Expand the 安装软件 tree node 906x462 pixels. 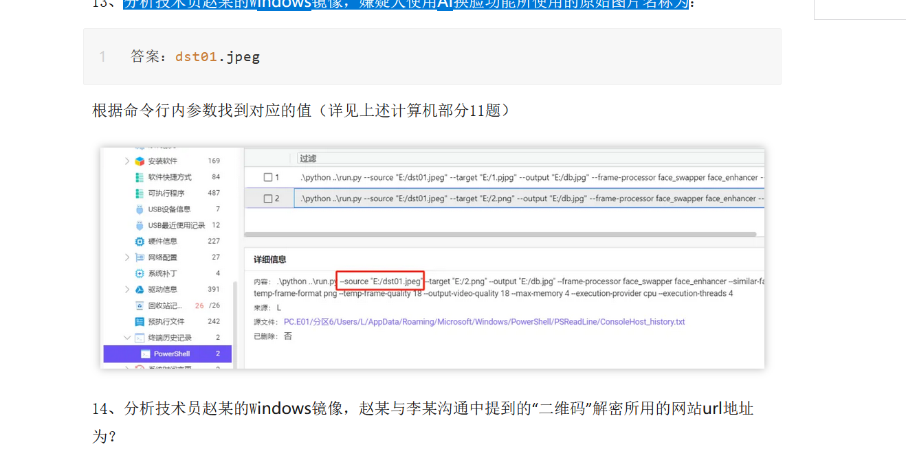coord(127,161)
